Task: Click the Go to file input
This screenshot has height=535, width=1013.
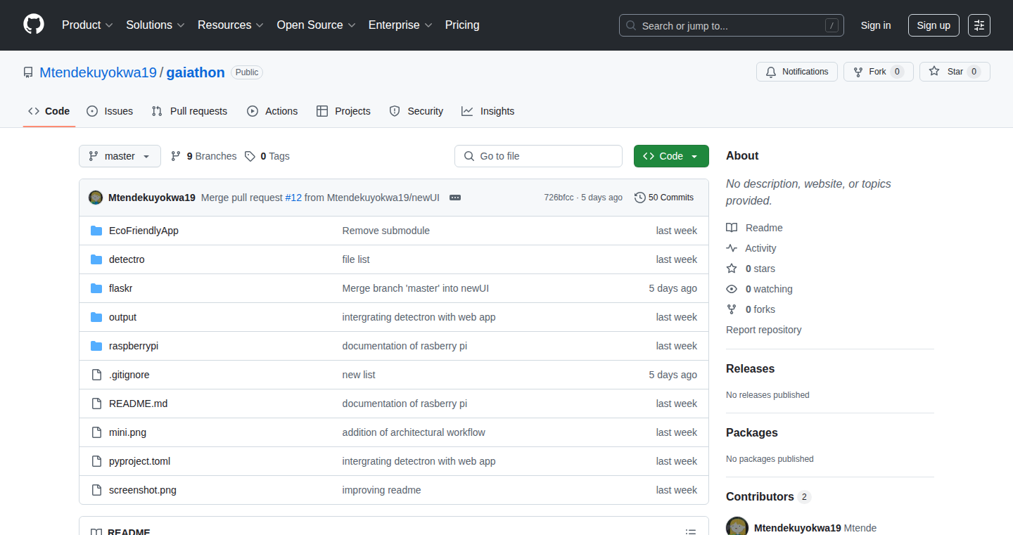Action: pyautogui.click(x=538, y=156)
